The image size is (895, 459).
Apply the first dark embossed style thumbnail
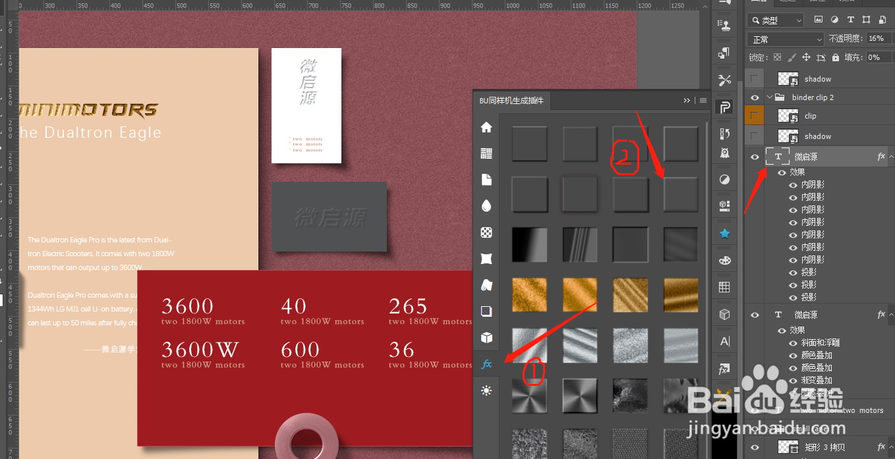click(529, 144)
